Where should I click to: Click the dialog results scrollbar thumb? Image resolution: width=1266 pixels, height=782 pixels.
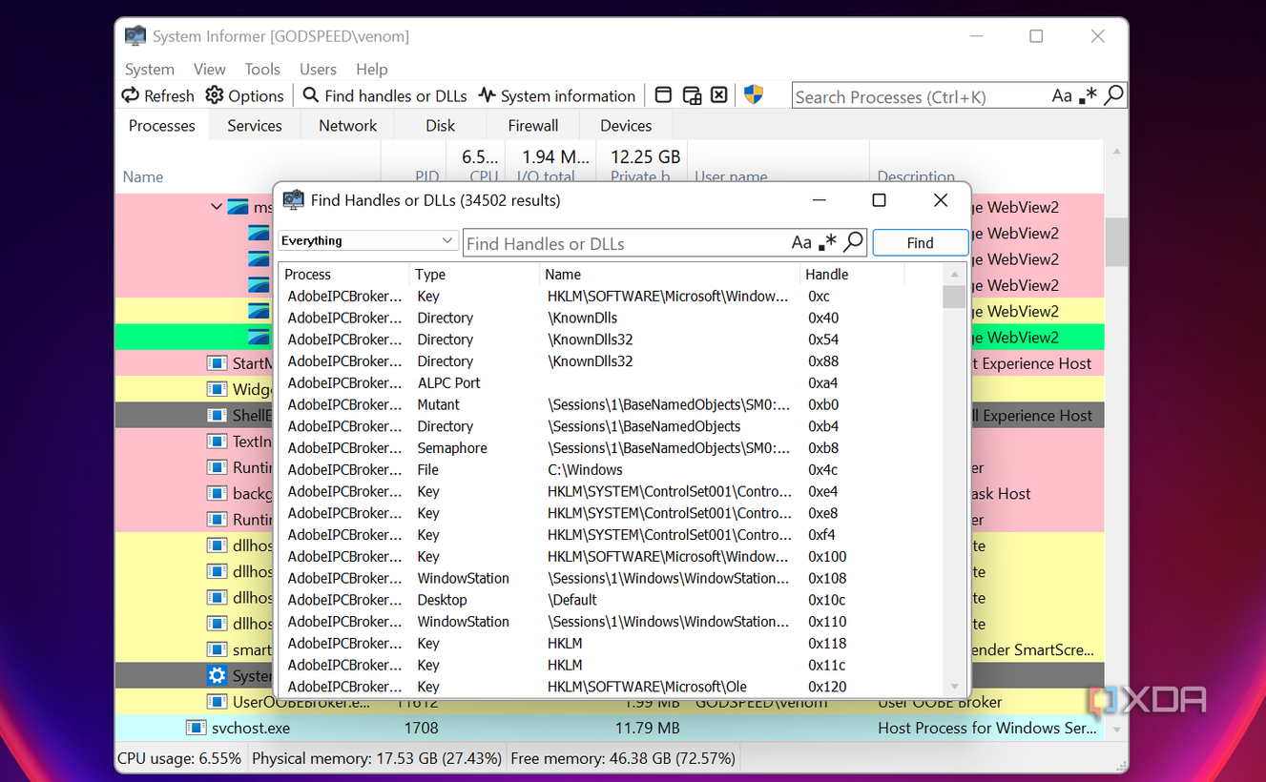[x=954, y=297]
